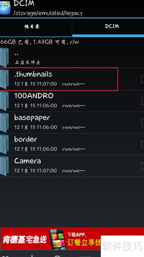Open the Camera folder name
The width and height of the screenshot is (144, 257).
click(28, 161)
